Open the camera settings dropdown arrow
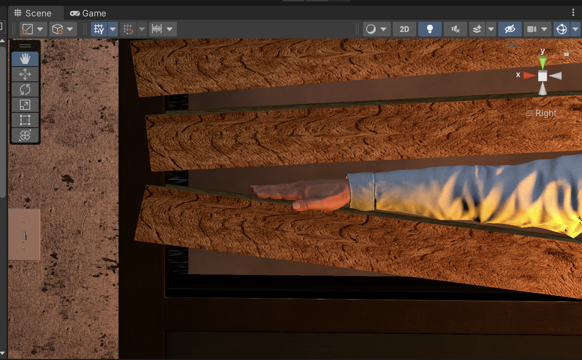 [545, 29]
